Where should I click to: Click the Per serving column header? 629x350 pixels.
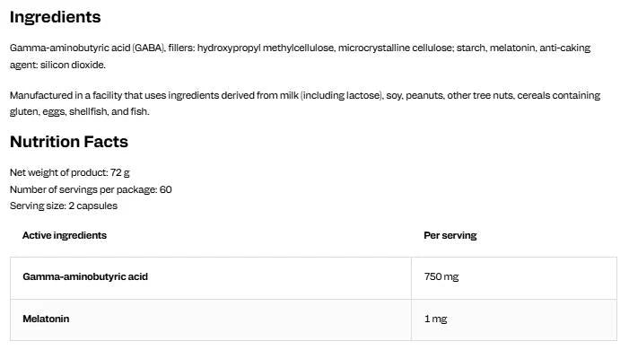(x=450, y=235)
